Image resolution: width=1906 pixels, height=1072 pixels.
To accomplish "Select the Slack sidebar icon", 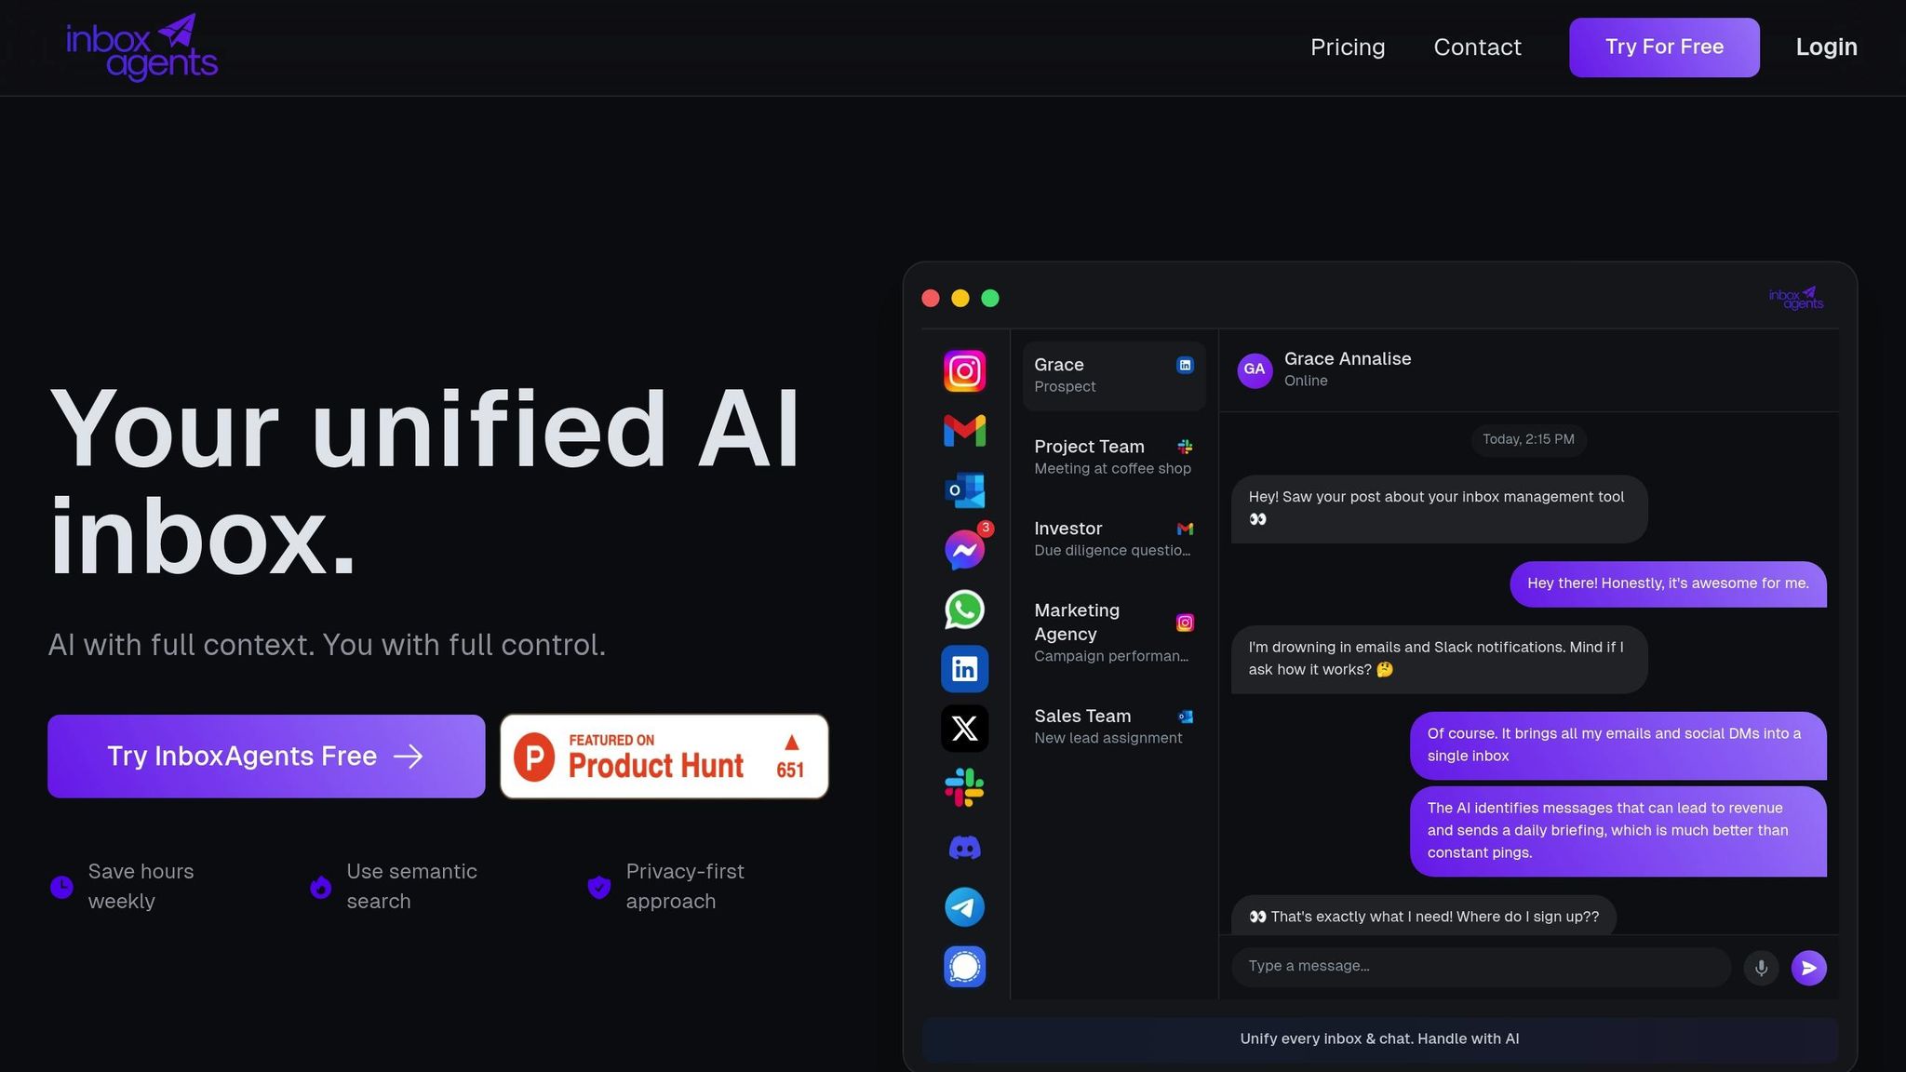I will pos(964,788).
